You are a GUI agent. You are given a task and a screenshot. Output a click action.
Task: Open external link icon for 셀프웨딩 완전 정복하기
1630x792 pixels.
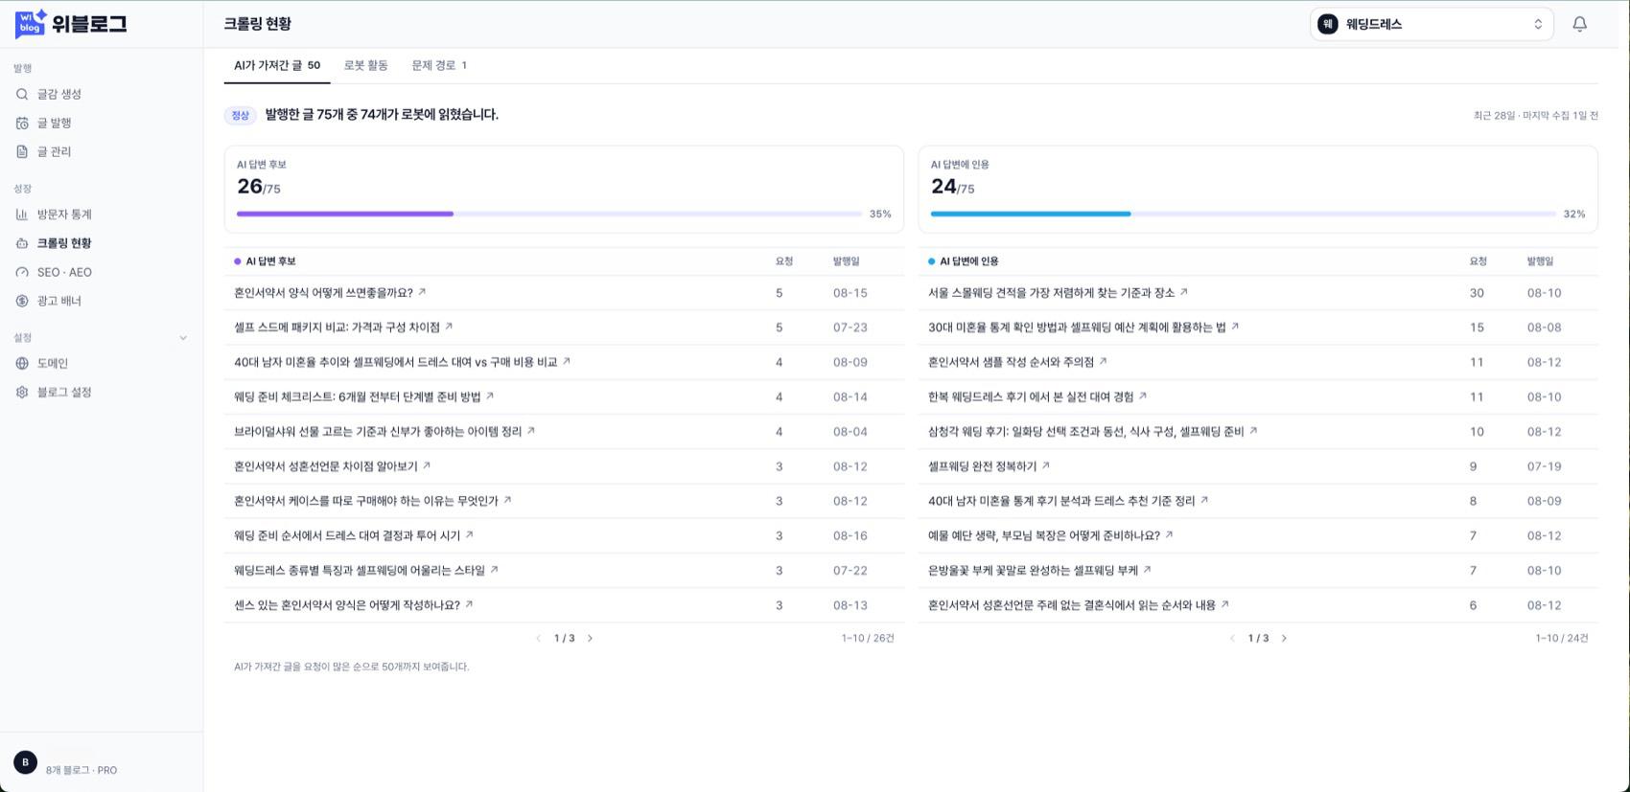pyautogui.click(x=1046, y=465)
